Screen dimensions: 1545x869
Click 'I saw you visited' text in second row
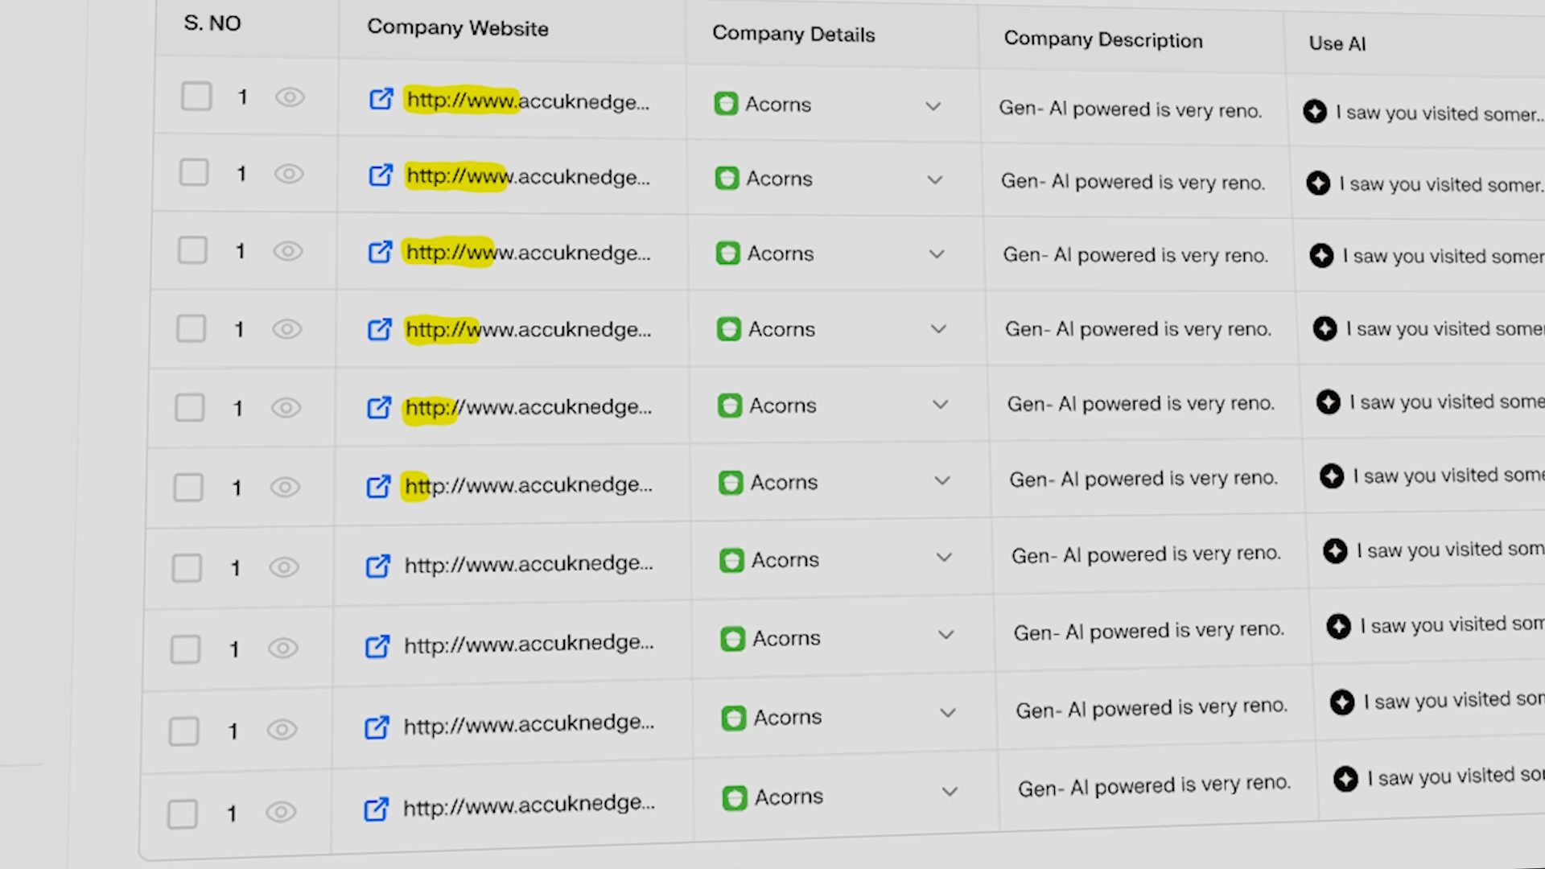1441,184
